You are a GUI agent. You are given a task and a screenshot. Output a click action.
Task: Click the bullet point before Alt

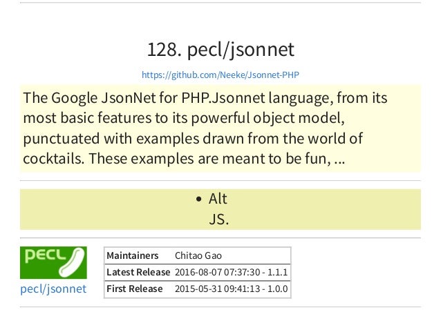[198, 199]
